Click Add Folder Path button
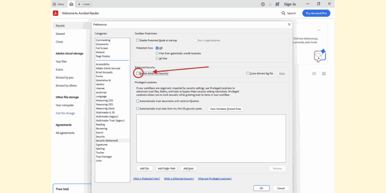The image size is (386, 193). coord(166,168)
